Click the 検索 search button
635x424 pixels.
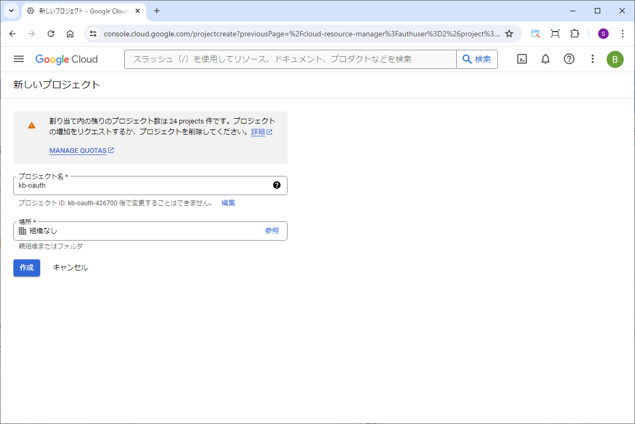point(477,59)
